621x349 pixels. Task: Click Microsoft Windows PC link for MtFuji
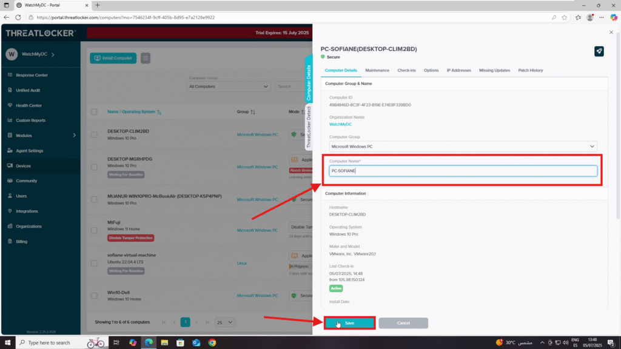257,230
